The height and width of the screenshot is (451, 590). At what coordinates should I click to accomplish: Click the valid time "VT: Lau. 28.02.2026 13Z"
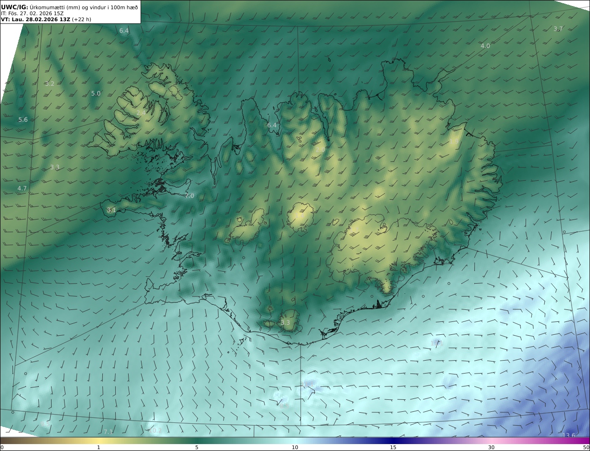35,19
